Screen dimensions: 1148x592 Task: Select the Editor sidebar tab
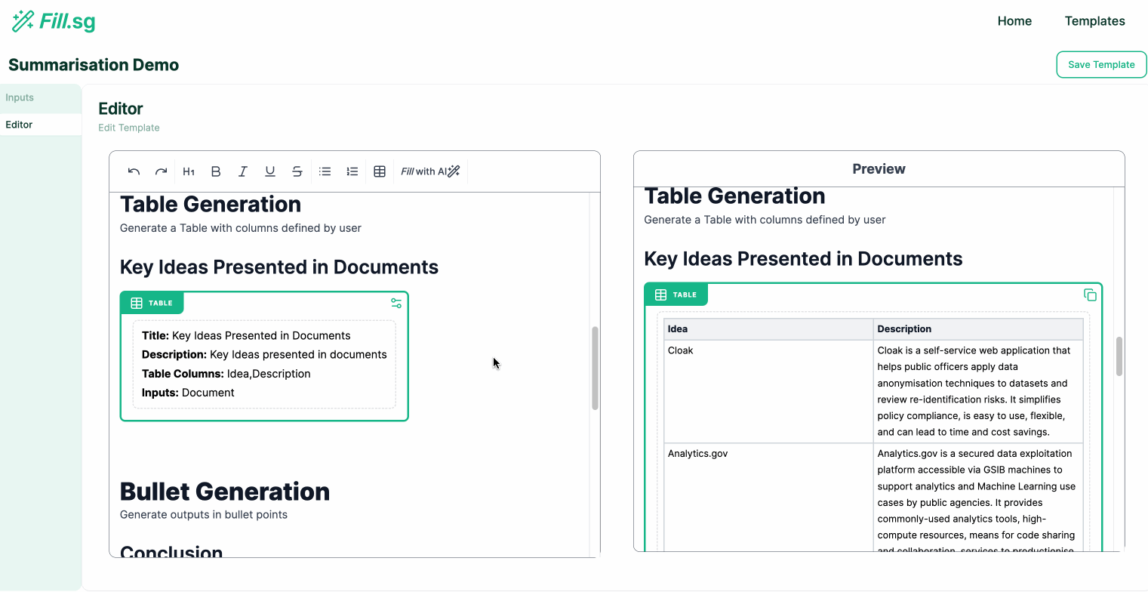pos(20,125)
